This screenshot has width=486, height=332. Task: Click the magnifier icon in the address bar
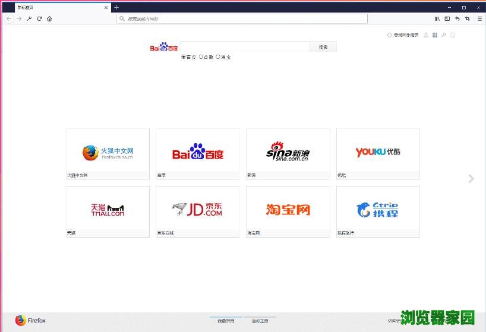(x=122, y=19)
